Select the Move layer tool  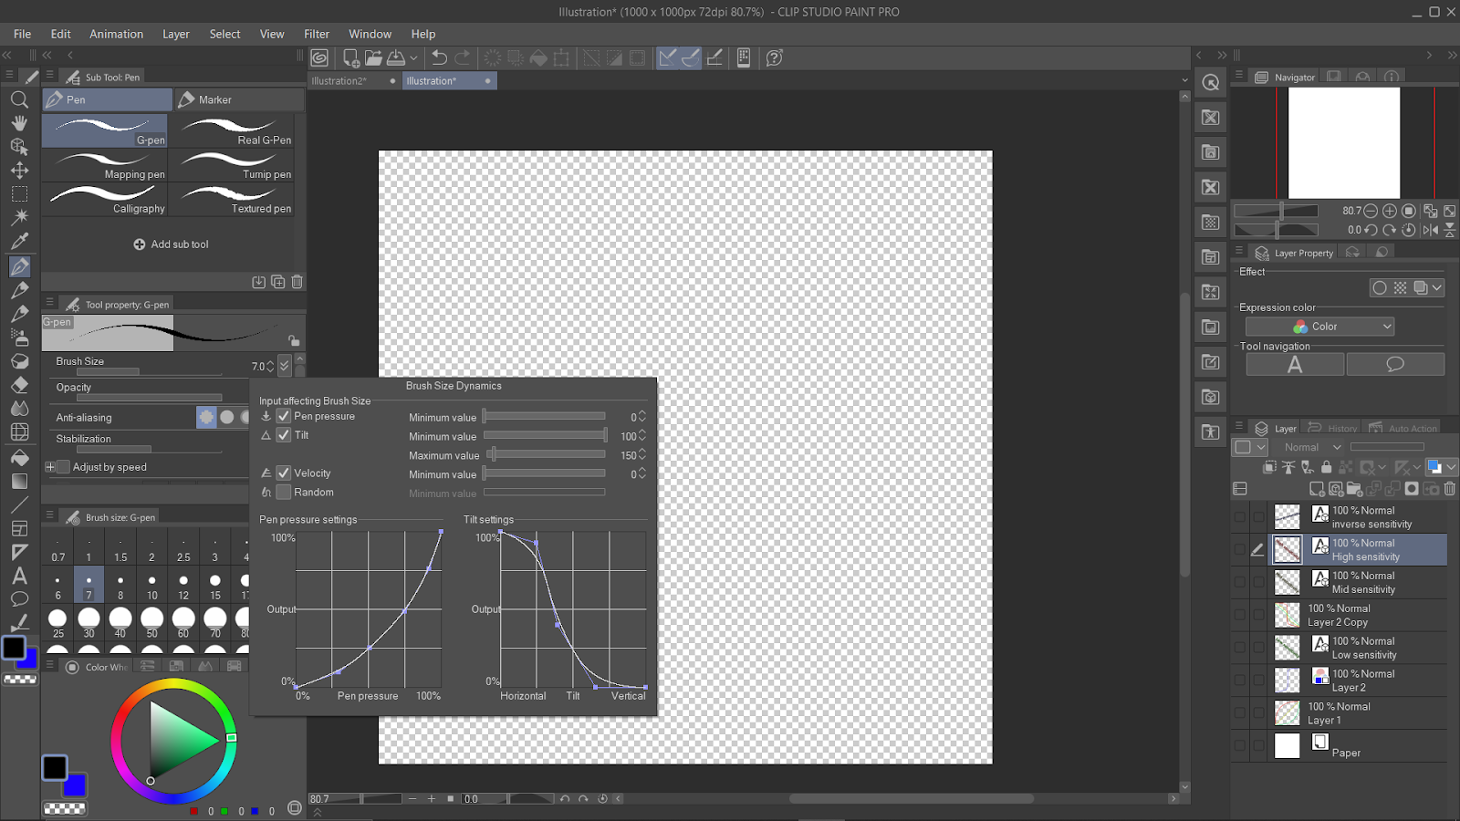(19, 170)
